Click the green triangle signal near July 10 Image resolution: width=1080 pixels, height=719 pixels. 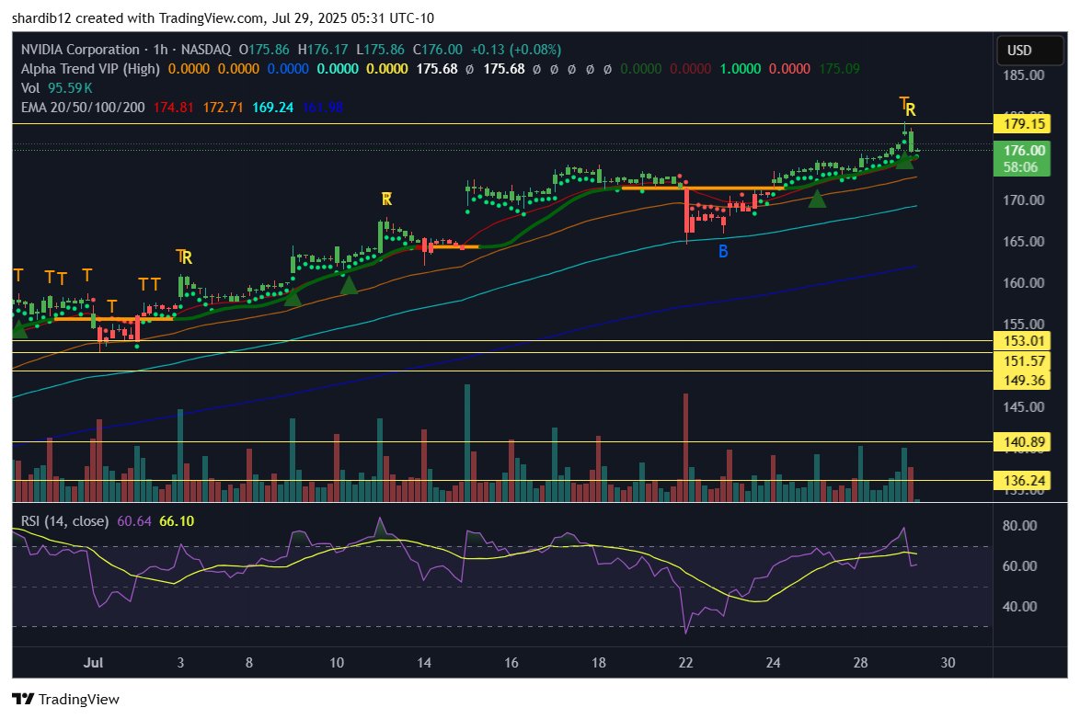point(349,285)
